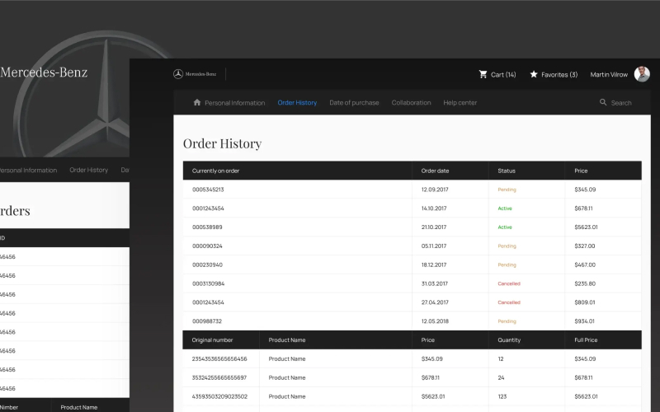Image resolution: width=660 pixels, height=412 pixels.
Task: Select order number 000090324
Action: pyautogui.click(x=207, y=246)
